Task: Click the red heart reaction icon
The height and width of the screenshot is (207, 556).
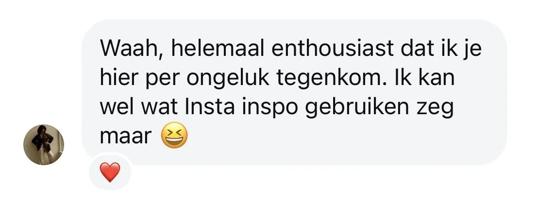Action: click(110, 172)
